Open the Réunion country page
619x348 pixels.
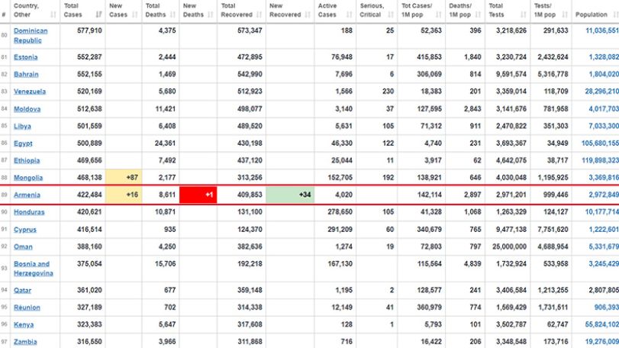point(27,308)
